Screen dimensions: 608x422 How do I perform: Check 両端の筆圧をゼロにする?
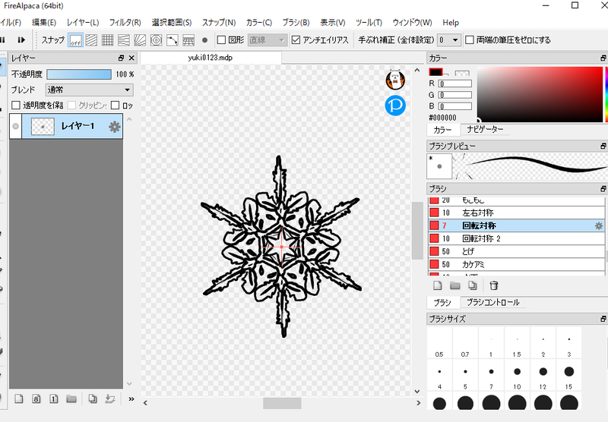470,40
